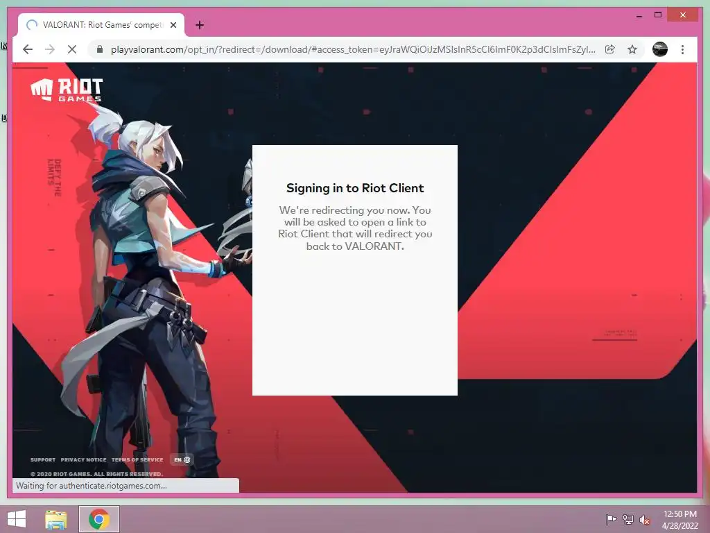This screenshot has width=710, height=533.
Task: Open the EN language selector
Action: (182, 459)
